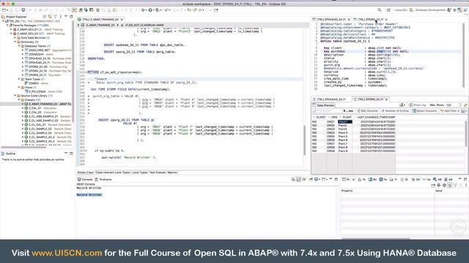Click Z_ABAP_TRAINING_24 breadcrumb in editor

point(100,25)
